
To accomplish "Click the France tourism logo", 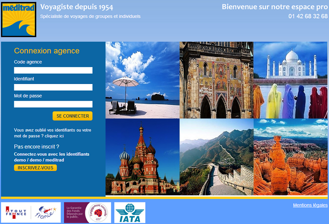I will tap(45, 212).
